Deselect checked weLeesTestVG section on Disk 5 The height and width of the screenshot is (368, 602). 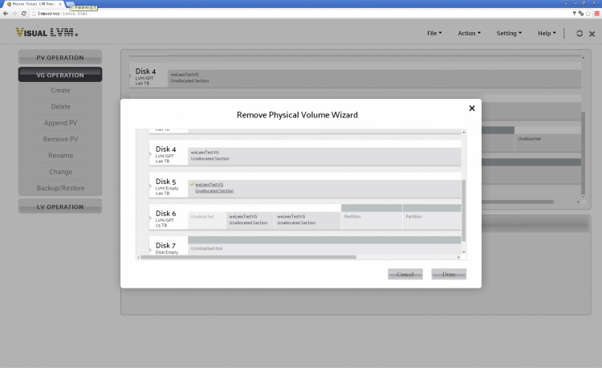pyautogui.click(x=214, y=187)
